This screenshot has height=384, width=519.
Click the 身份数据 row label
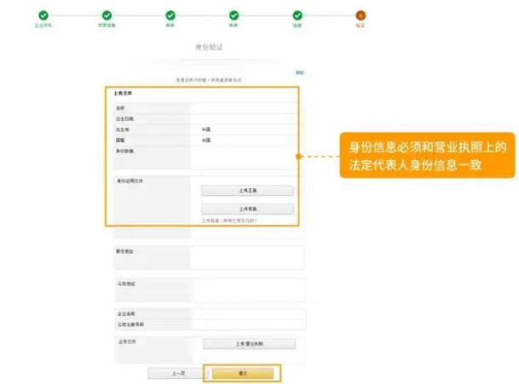click(124, 152)
